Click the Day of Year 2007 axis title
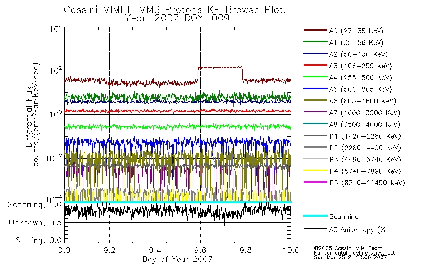Viewport: 428px width, 270px height. click(178, 259)
